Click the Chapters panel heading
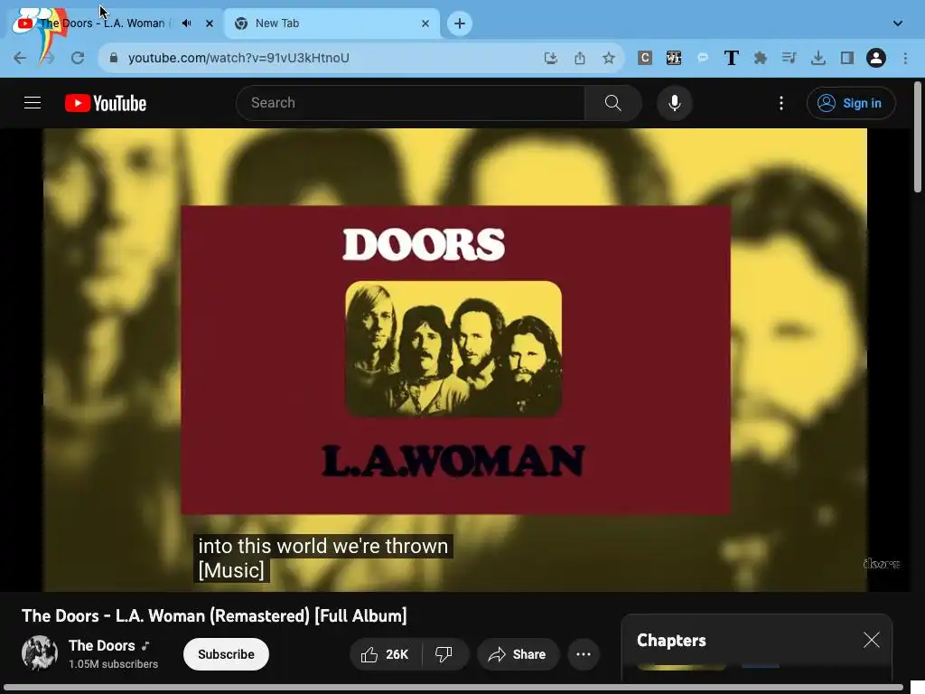The width and height of the screenshot is (925, 694). tap(671, 641)
